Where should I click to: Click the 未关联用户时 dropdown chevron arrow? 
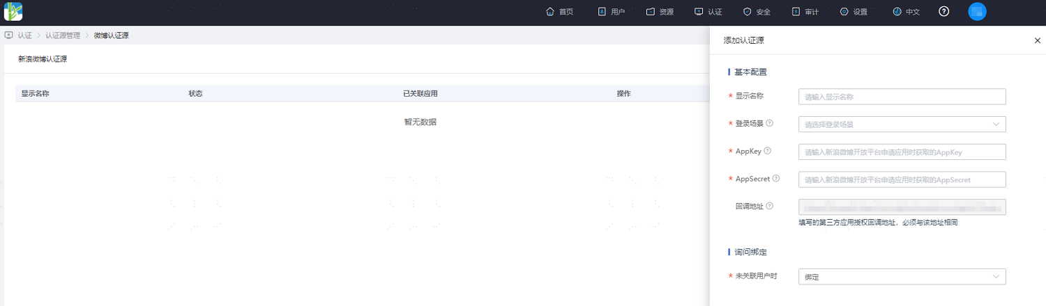pos(995,277)
